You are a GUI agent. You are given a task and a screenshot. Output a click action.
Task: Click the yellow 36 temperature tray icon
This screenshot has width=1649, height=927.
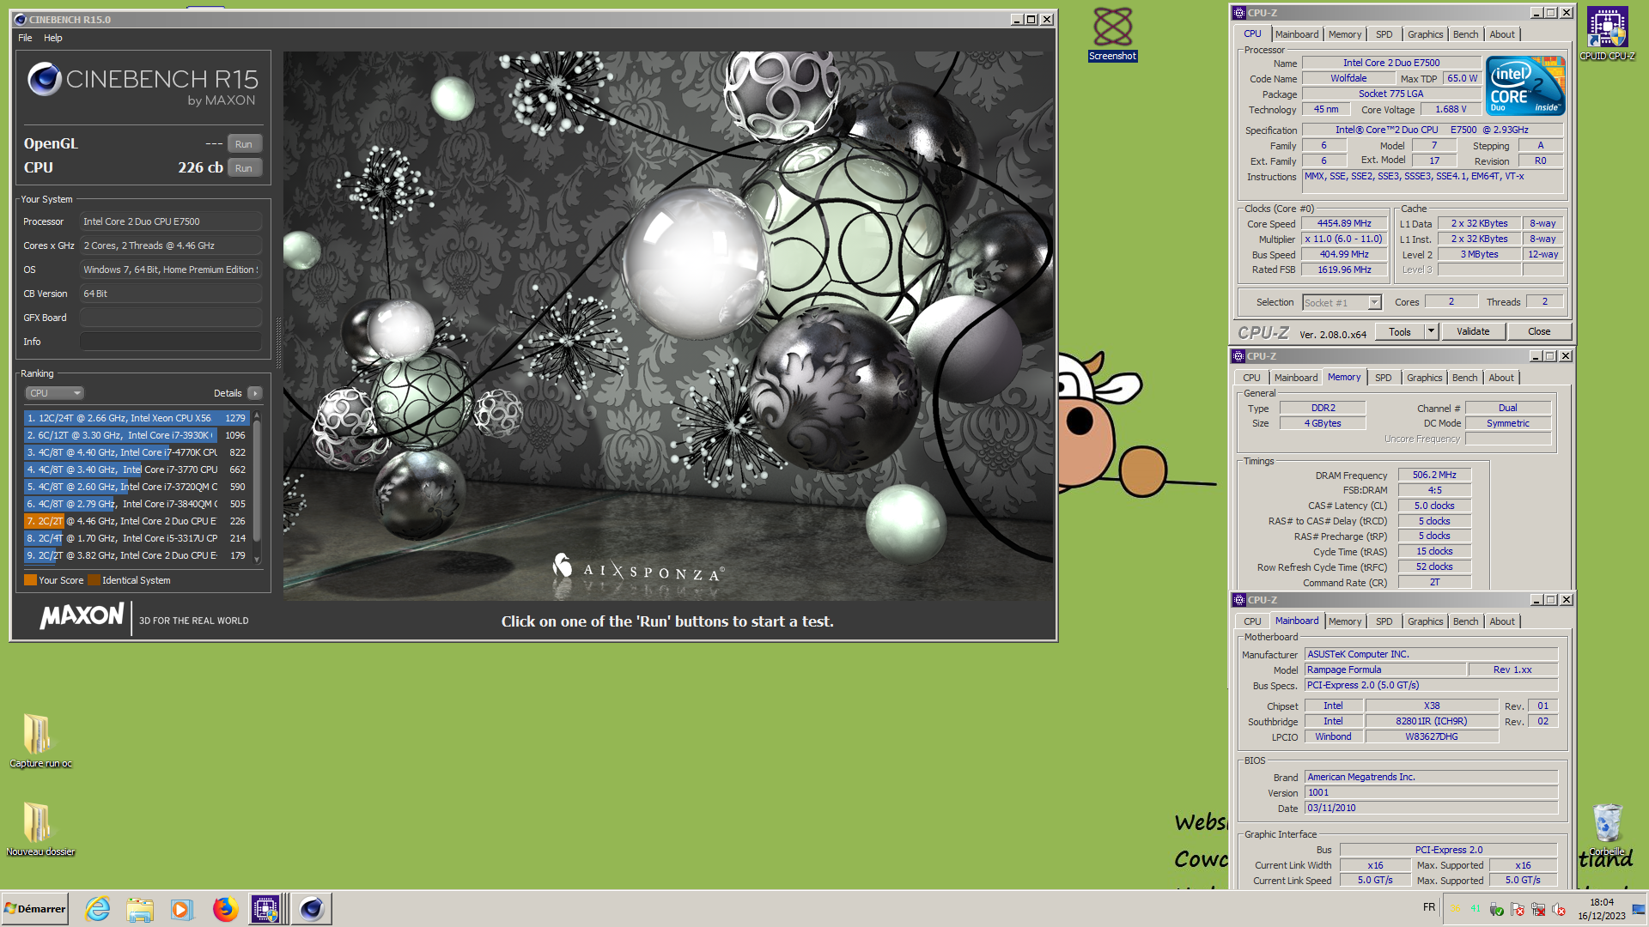click(x=1455, y=908)
